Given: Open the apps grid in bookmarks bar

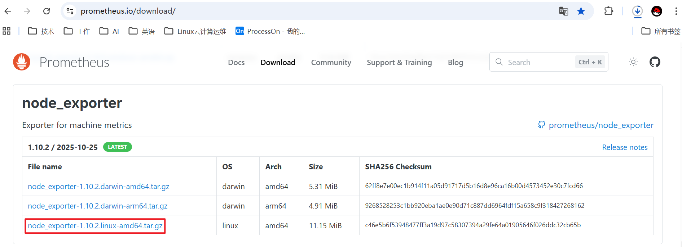Looking at the screenshot, I should pyautogui.click(x=6, y=31).
